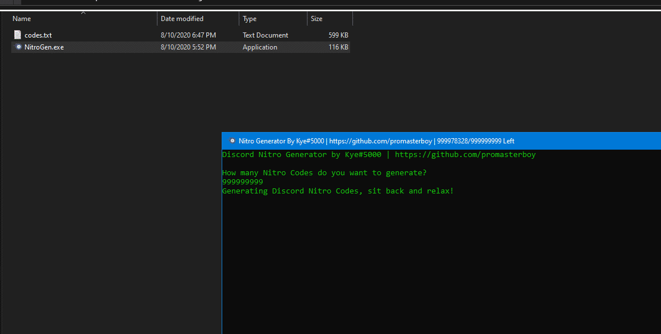Select the codes.txt file icon
The height and width of the screenshot is (334, 661).
17,35
